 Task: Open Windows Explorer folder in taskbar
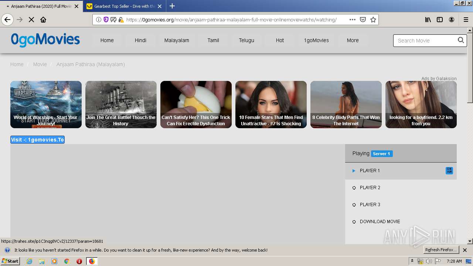(x=42, y=261)
